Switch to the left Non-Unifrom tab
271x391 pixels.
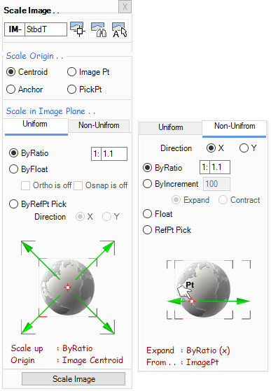[x=99, y=125]
